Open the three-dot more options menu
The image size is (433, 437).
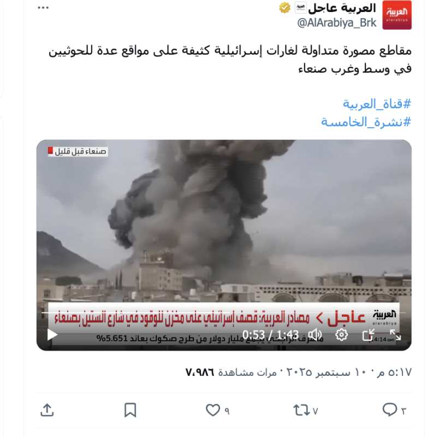[x=43, y=8]
